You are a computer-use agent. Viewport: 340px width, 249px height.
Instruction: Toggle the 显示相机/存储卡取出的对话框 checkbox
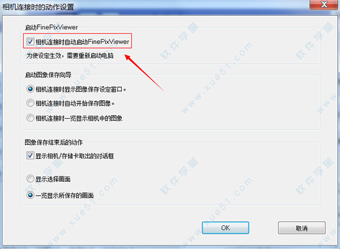tap(30, 156)
